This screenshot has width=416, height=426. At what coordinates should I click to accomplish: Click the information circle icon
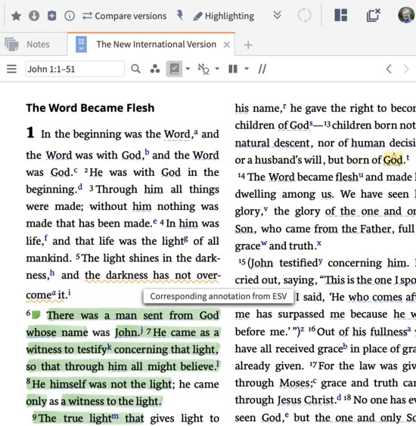(x=70, y=16)
